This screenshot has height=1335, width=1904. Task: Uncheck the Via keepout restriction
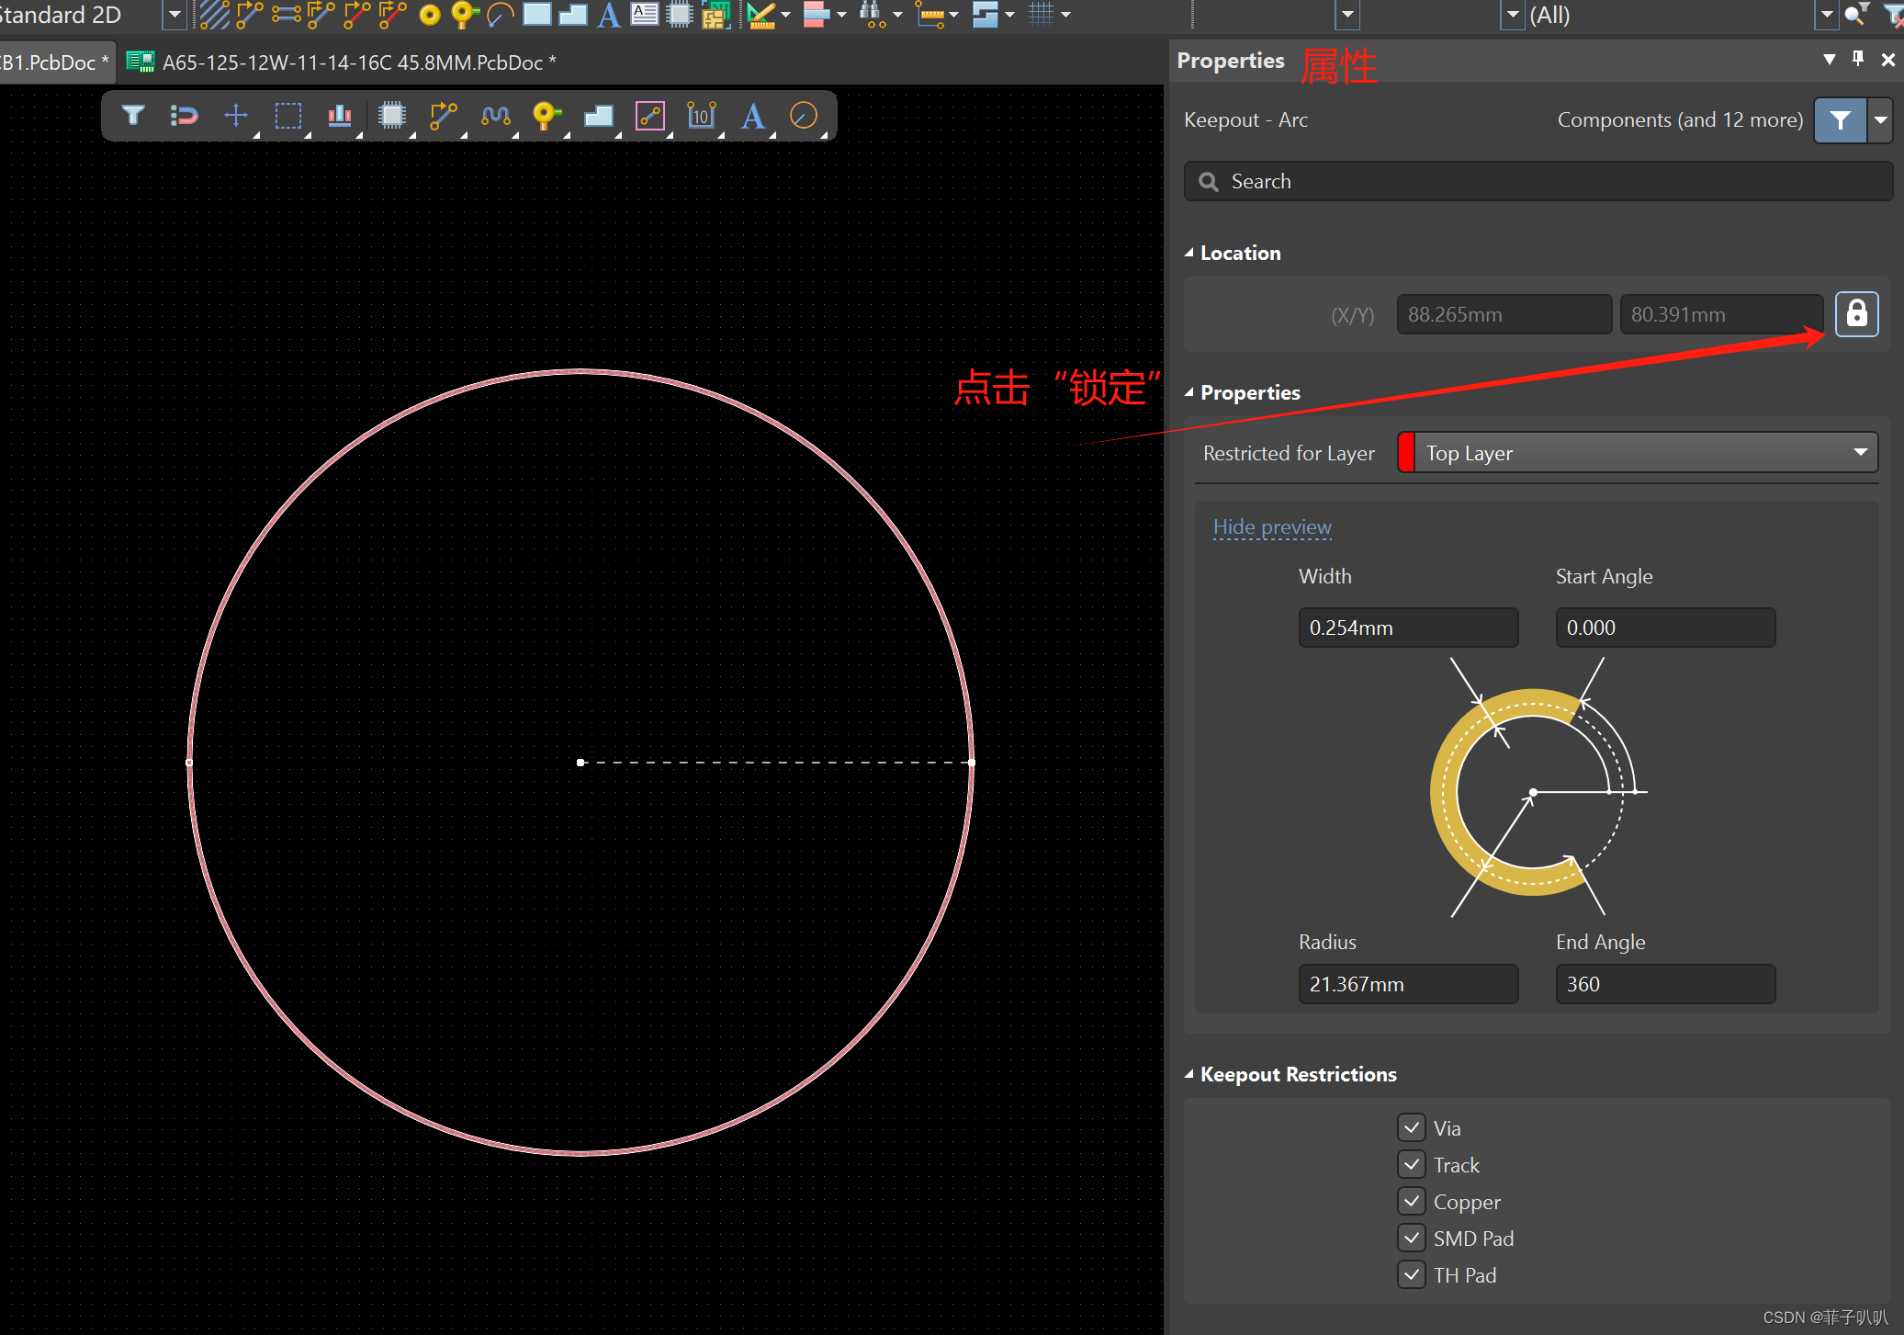tap(1412, 1127)
